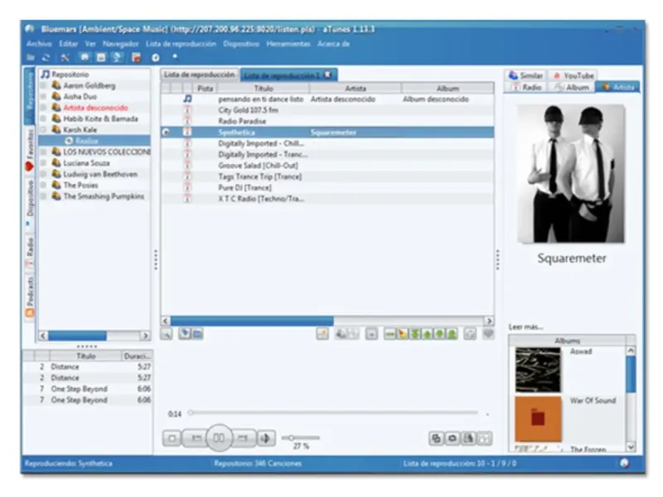Viewport: 663px width, 497px height.
Task: Expand the Aisha Duo artist node
Action: click(x=43, y=97)
